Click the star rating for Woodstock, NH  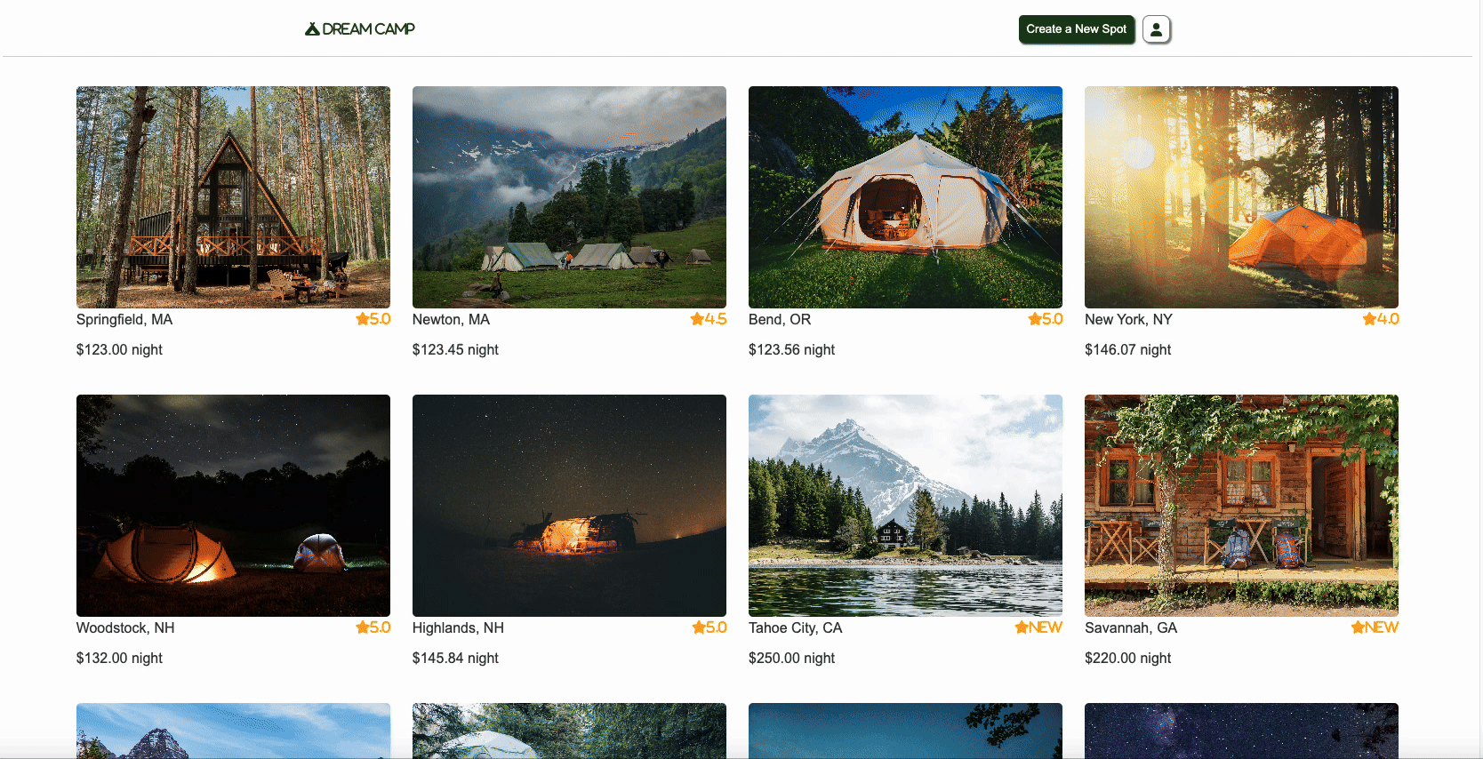(373, 627)
